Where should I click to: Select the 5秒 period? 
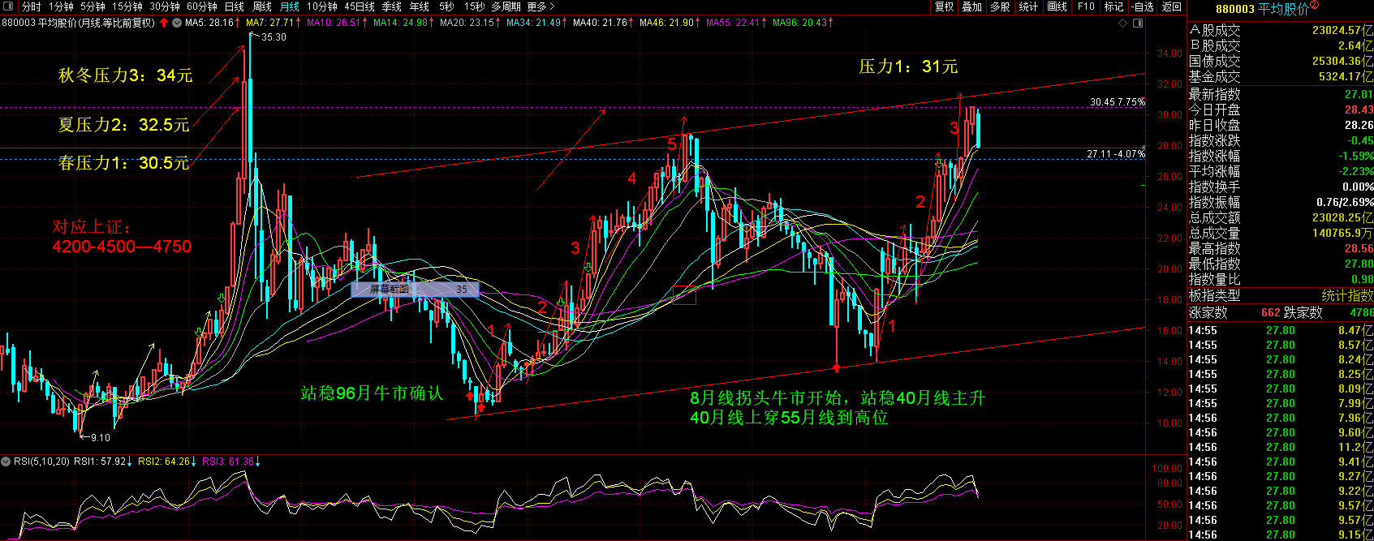(x=446, y=6)
